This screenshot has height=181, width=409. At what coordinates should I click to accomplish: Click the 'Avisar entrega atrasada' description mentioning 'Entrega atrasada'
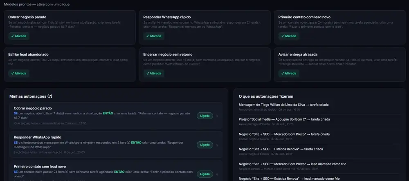(338, 62)
